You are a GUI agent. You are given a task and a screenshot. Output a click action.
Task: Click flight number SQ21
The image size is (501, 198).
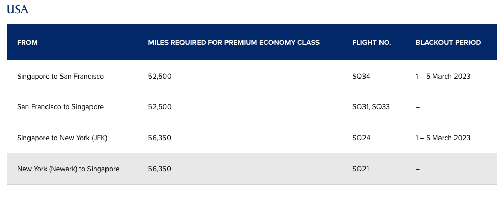tap(360, 169)
